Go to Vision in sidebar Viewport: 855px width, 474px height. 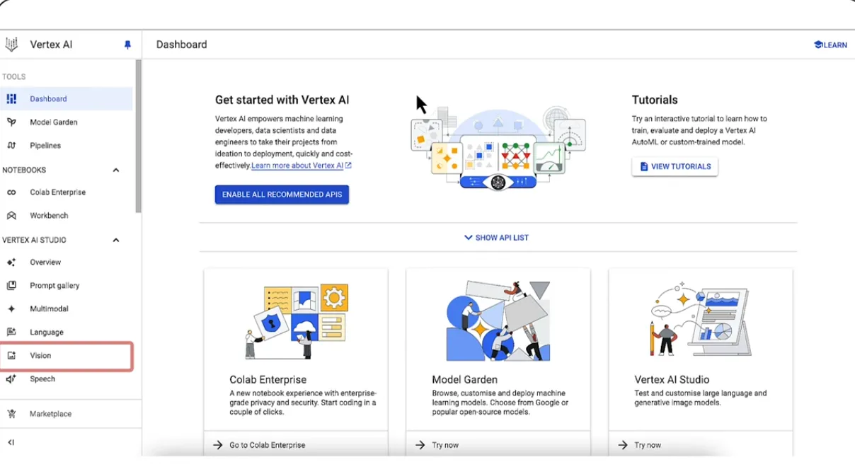(x=67, y=356)
